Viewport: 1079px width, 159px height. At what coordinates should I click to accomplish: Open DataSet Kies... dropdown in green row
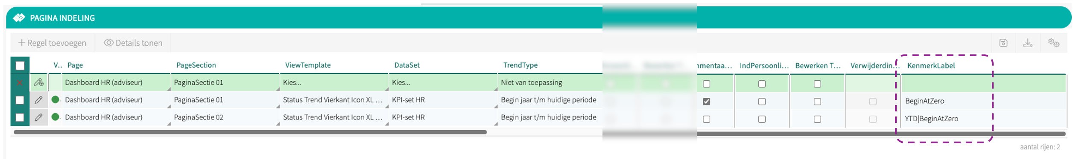[443, 82]
